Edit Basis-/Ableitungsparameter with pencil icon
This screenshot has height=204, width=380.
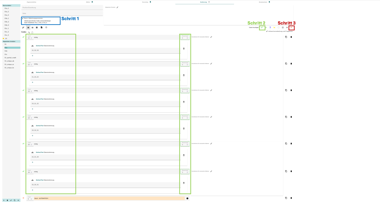point(23,18)
